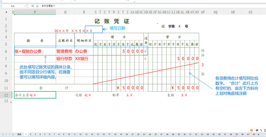The height and width of the screenshot is (137, 266).
Task: Click the 复核 王× cell
Action: tap(177, 95)
